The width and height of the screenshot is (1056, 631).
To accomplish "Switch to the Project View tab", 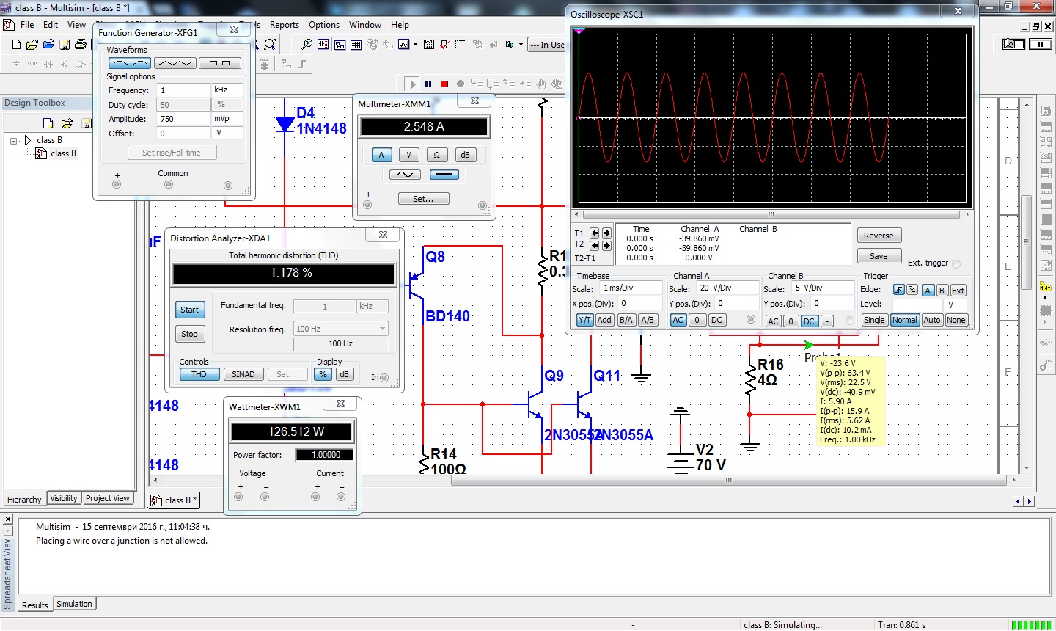I will pos(108,498).
